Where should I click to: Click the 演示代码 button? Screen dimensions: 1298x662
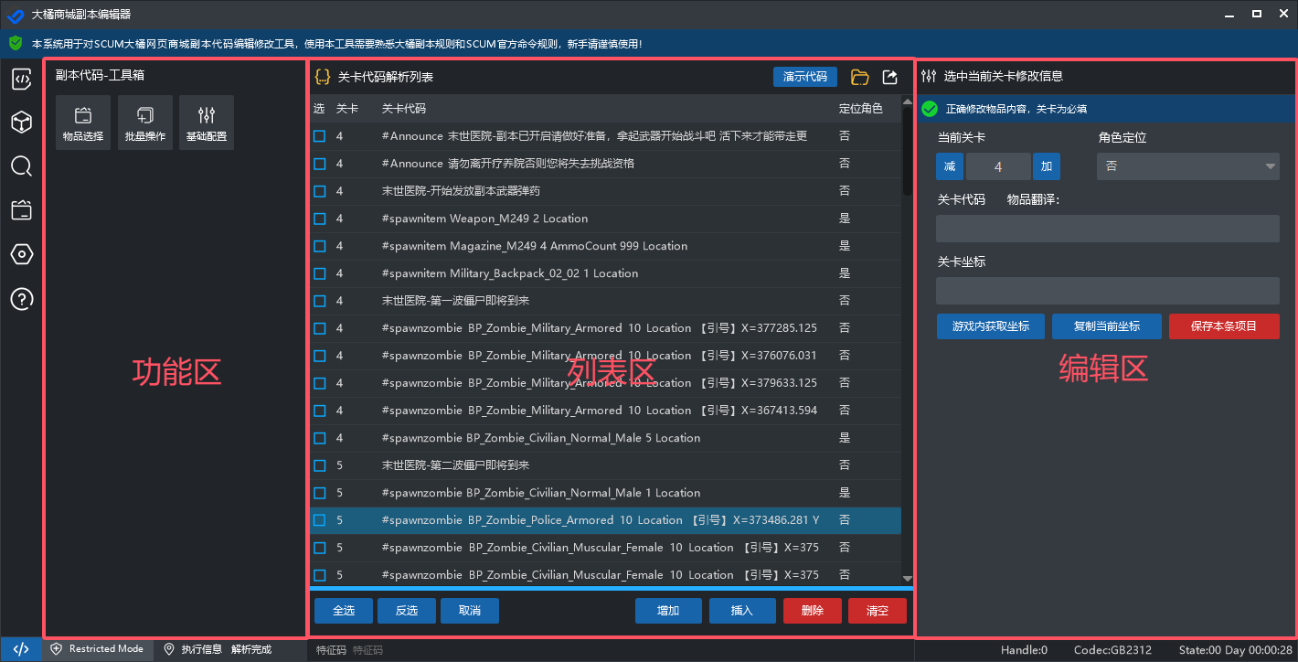tap(804, 77)
